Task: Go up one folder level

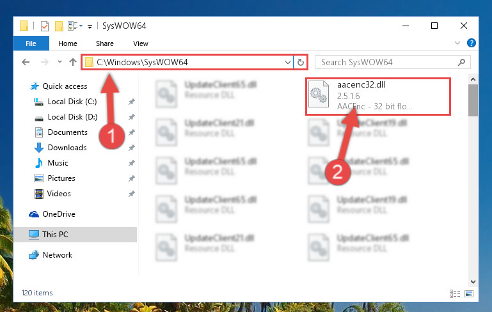Action: click(73, 62)
